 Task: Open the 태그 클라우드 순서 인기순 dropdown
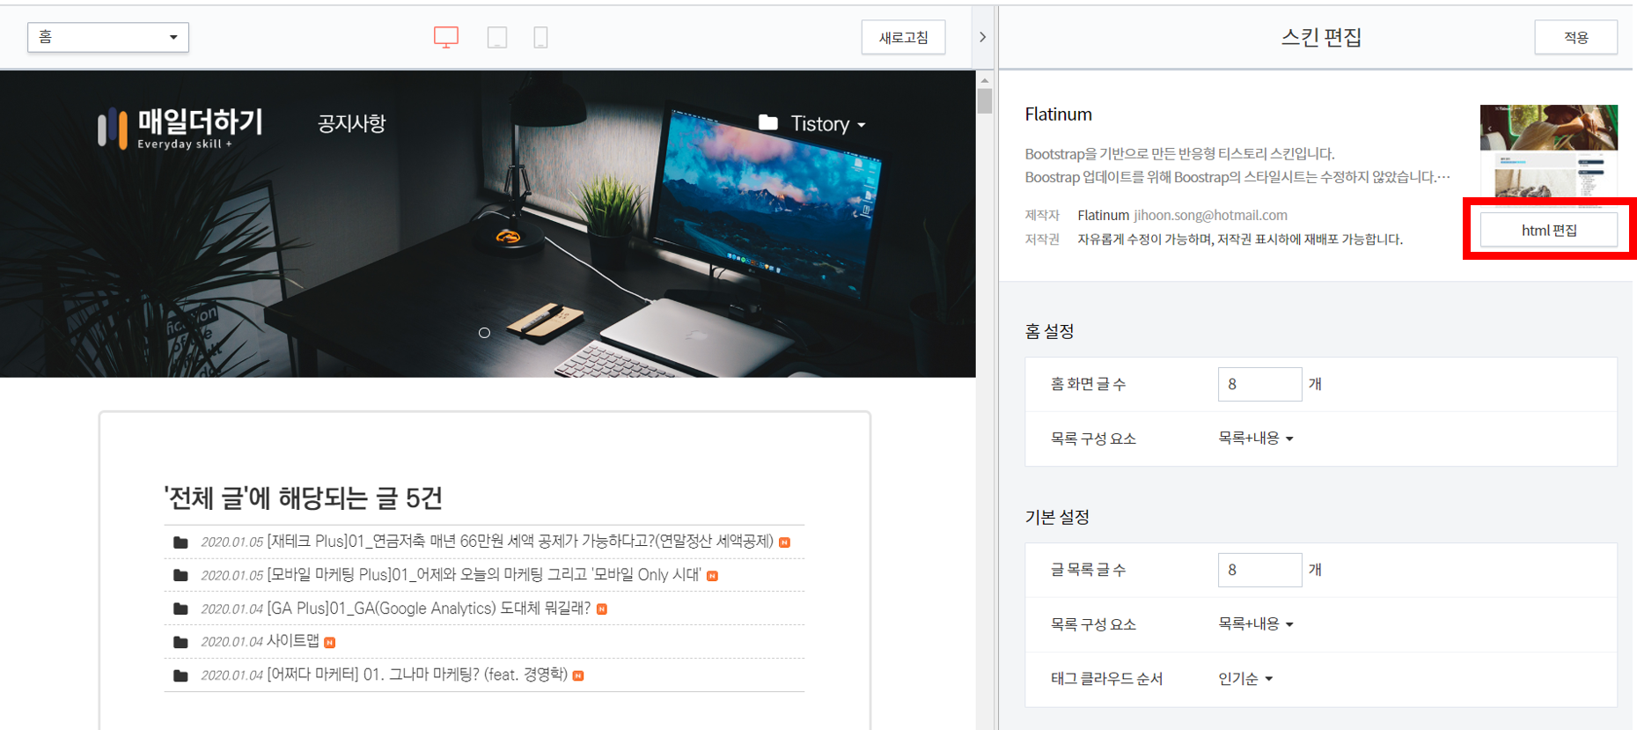[1245, 678]
